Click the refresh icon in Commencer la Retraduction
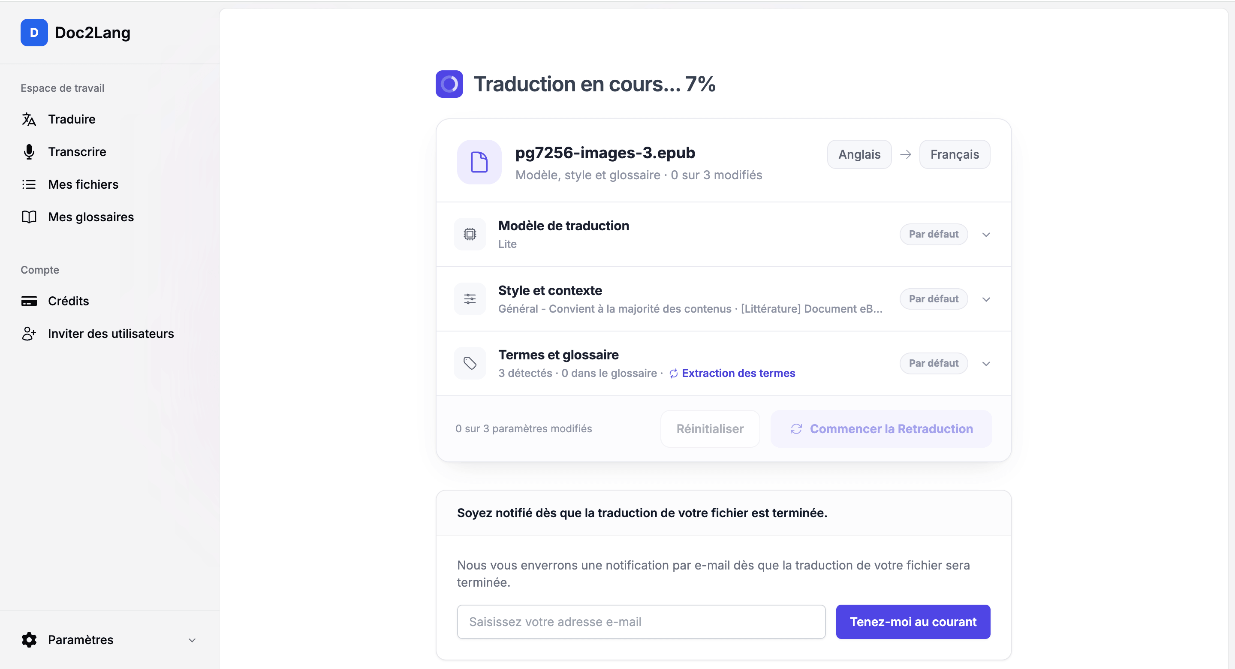This screenshot has height=669, width=1235. [x=796, y=429]
